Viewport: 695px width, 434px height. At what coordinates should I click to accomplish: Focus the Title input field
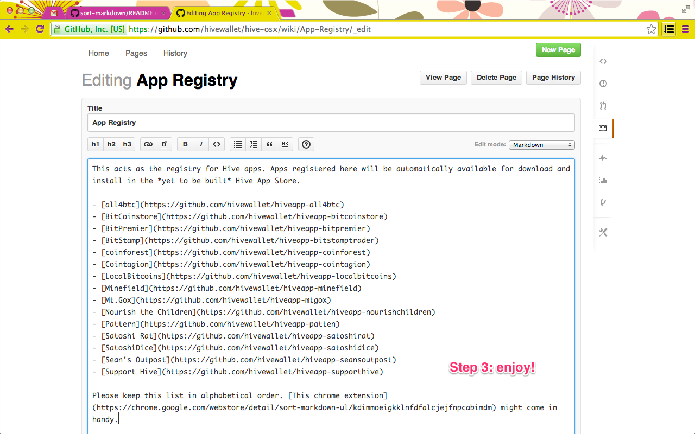(x=331, y=123)
